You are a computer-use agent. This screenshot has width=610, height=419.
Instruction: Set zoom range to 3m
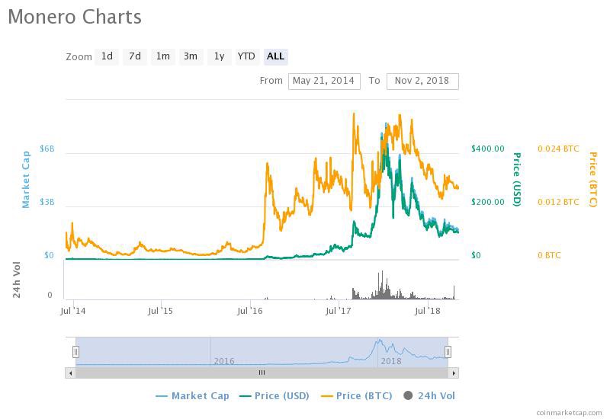[x=191, y=56]
